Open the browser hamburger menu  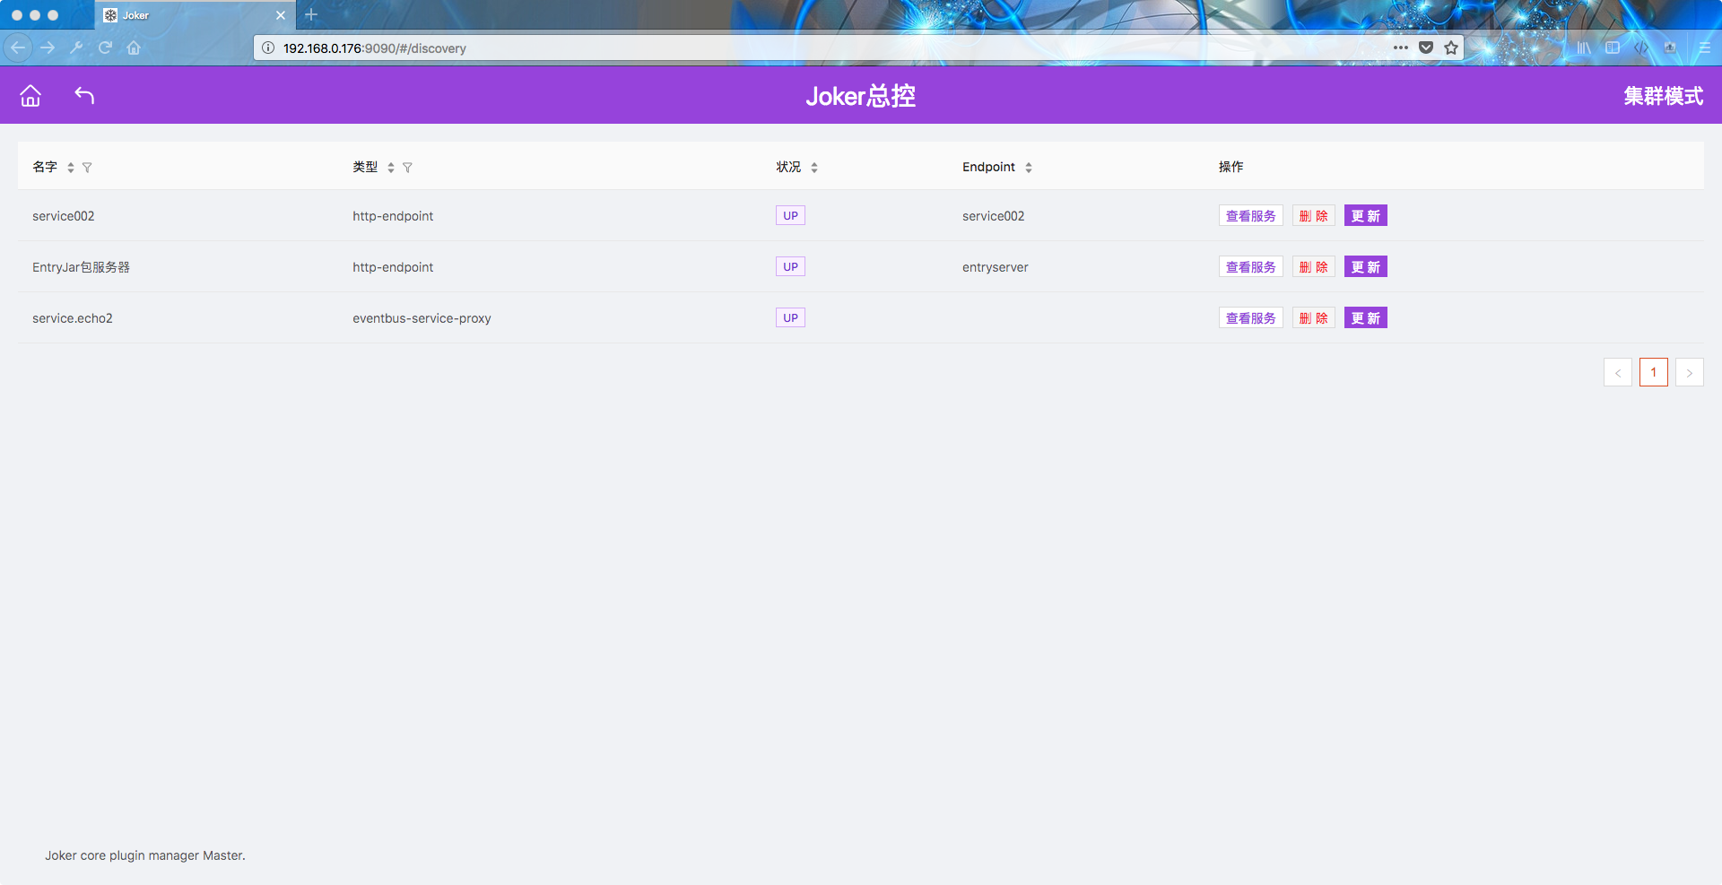pyautogui.click(x=1704, y=48)
